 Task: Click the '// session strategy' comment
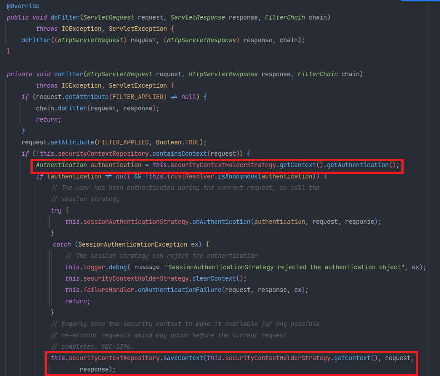click(85, 199)
